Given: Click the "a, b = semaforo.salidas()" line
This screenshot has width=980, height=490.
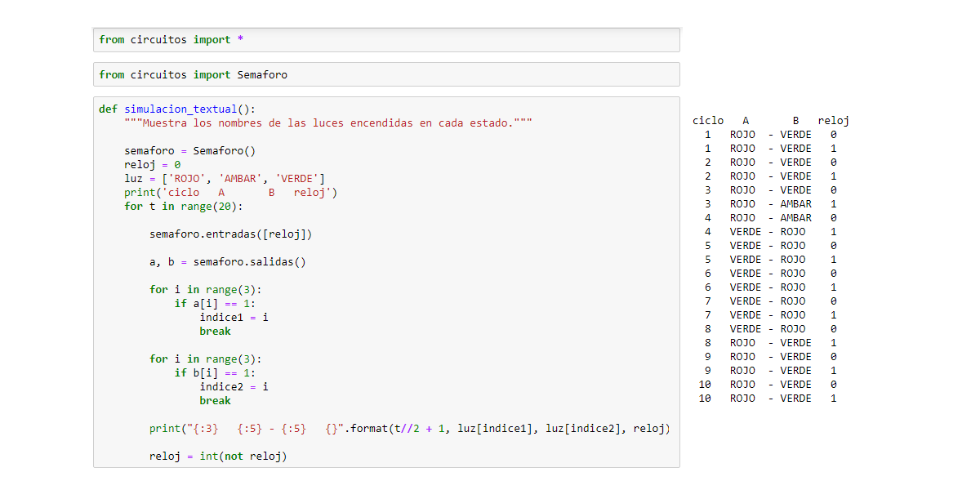Looking at the screenshot, I should tap(228, 262).
